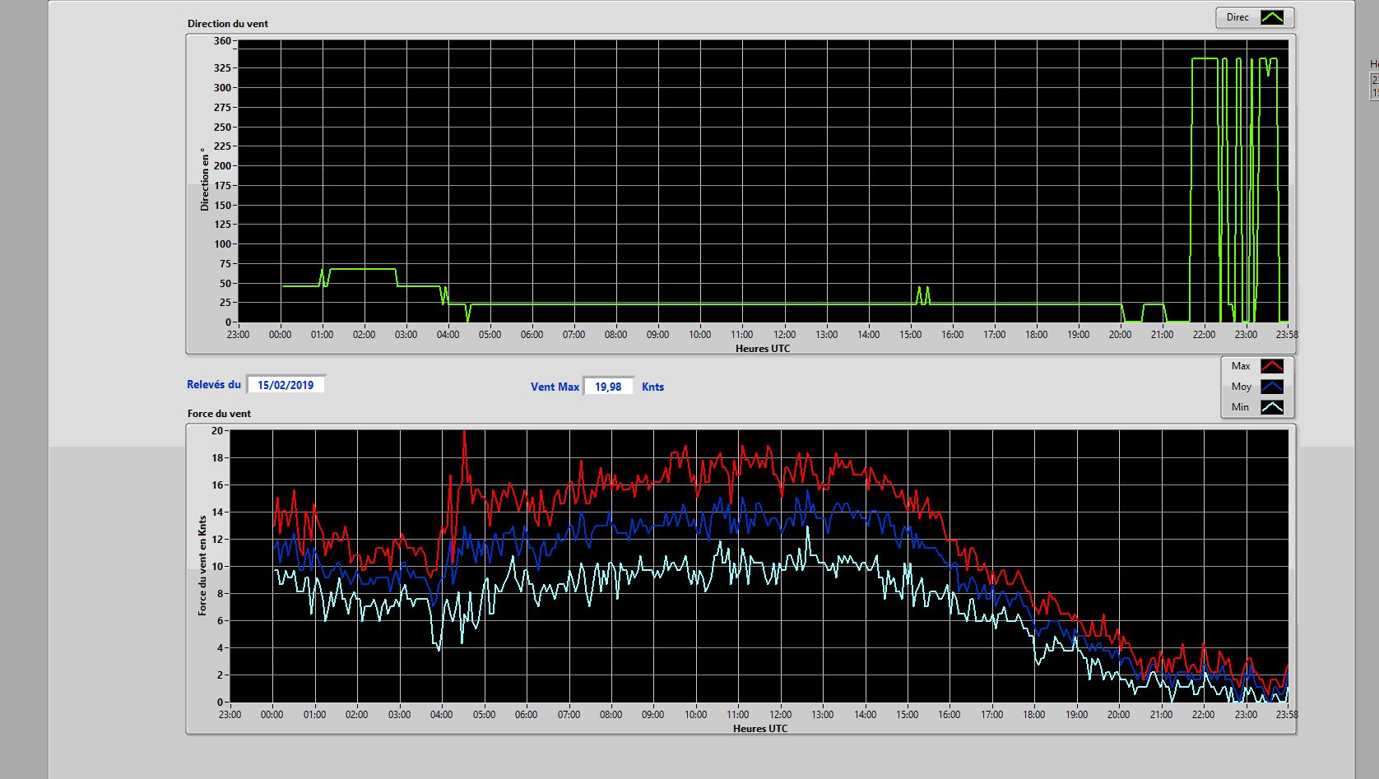Click the blue Moy plot sample icon
This screenshot has height=779, width=1379.
(1272, 387)
